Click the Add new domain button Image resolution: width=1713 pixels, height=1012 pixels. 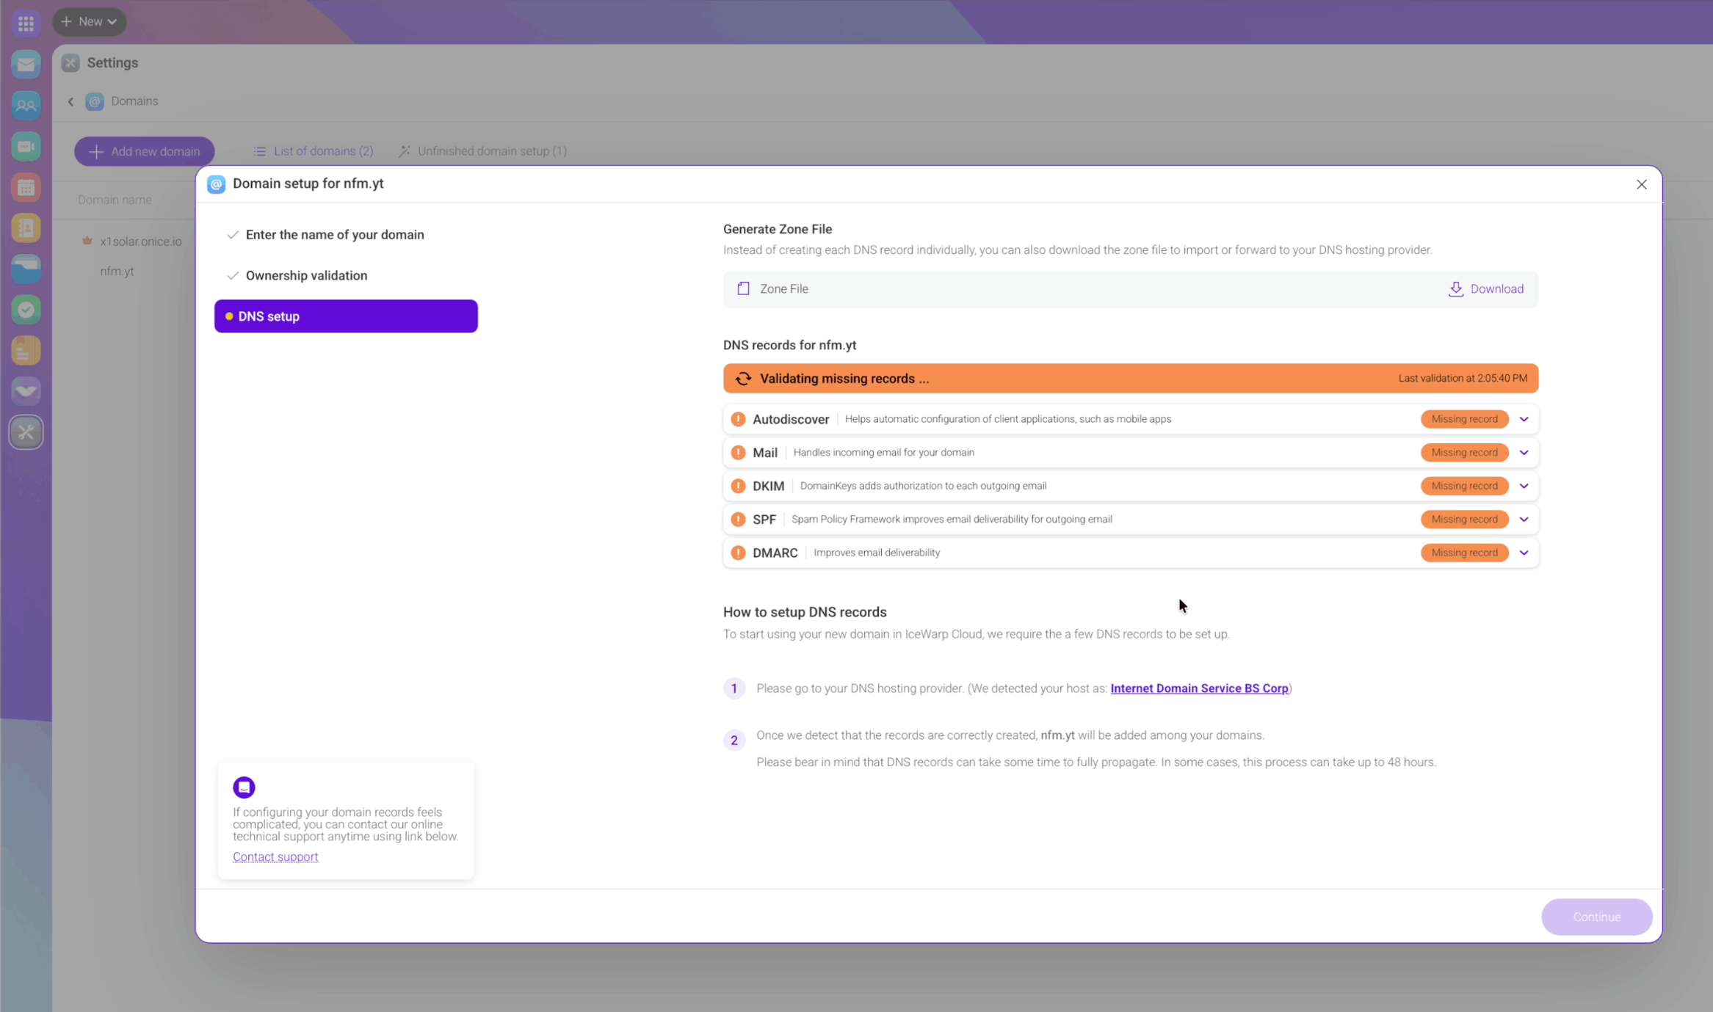coord(145,151)
